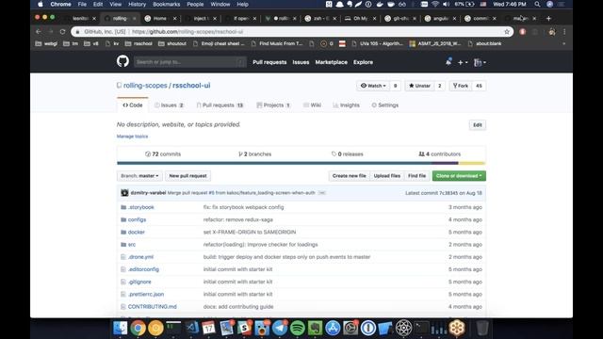
Task: Bookmark this page with the star icon
Action: click(507, 31)
